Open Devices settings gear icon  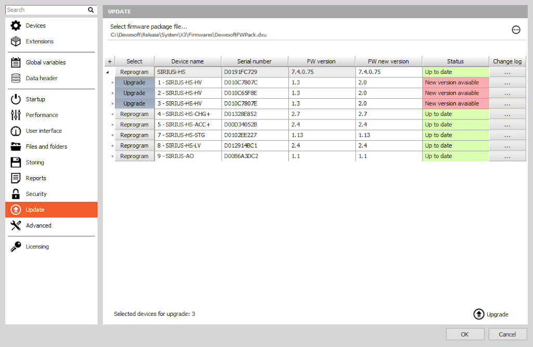pos(16,25)
